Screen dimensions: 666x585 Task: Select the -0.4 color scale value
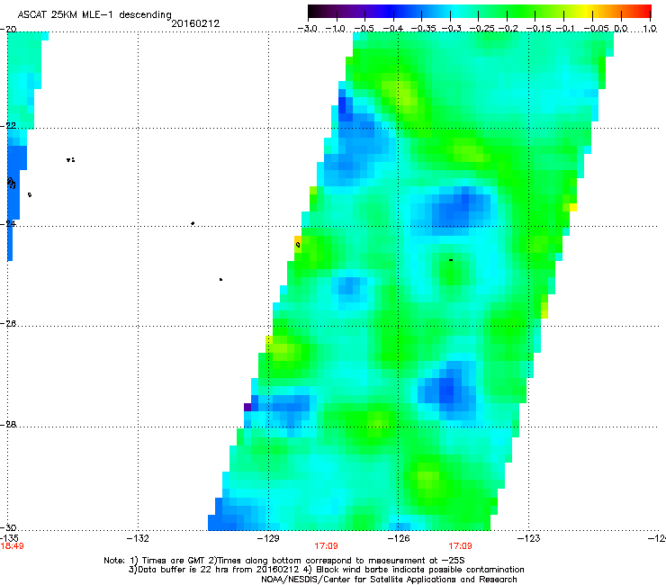[x=393, y=29]
